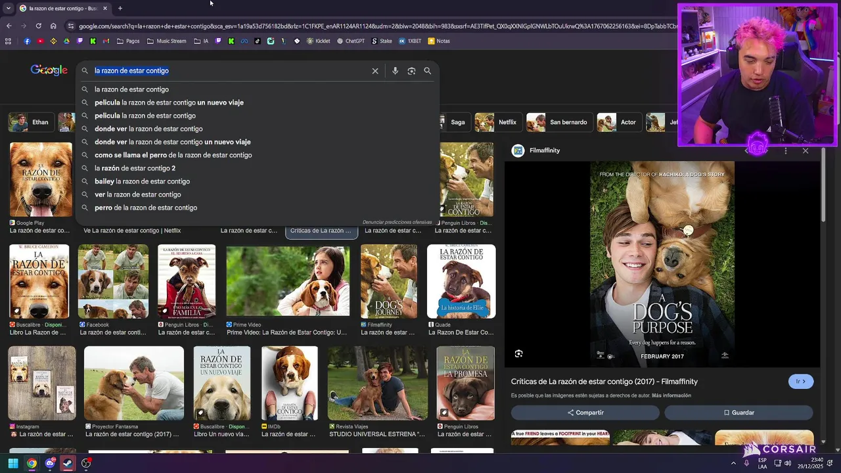Viewport: 841px width, 473px height.
Task: Select suggestion 'ver la razon de estar contigo'
Action: [x=137, y=194]
